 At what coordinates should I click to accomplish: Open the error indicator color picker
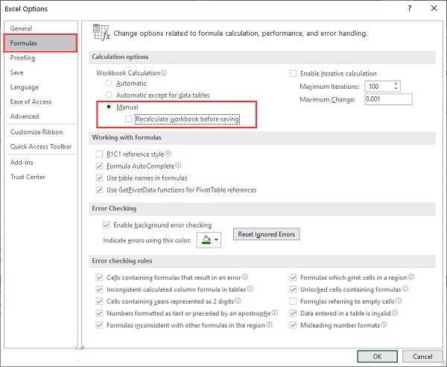209,239
